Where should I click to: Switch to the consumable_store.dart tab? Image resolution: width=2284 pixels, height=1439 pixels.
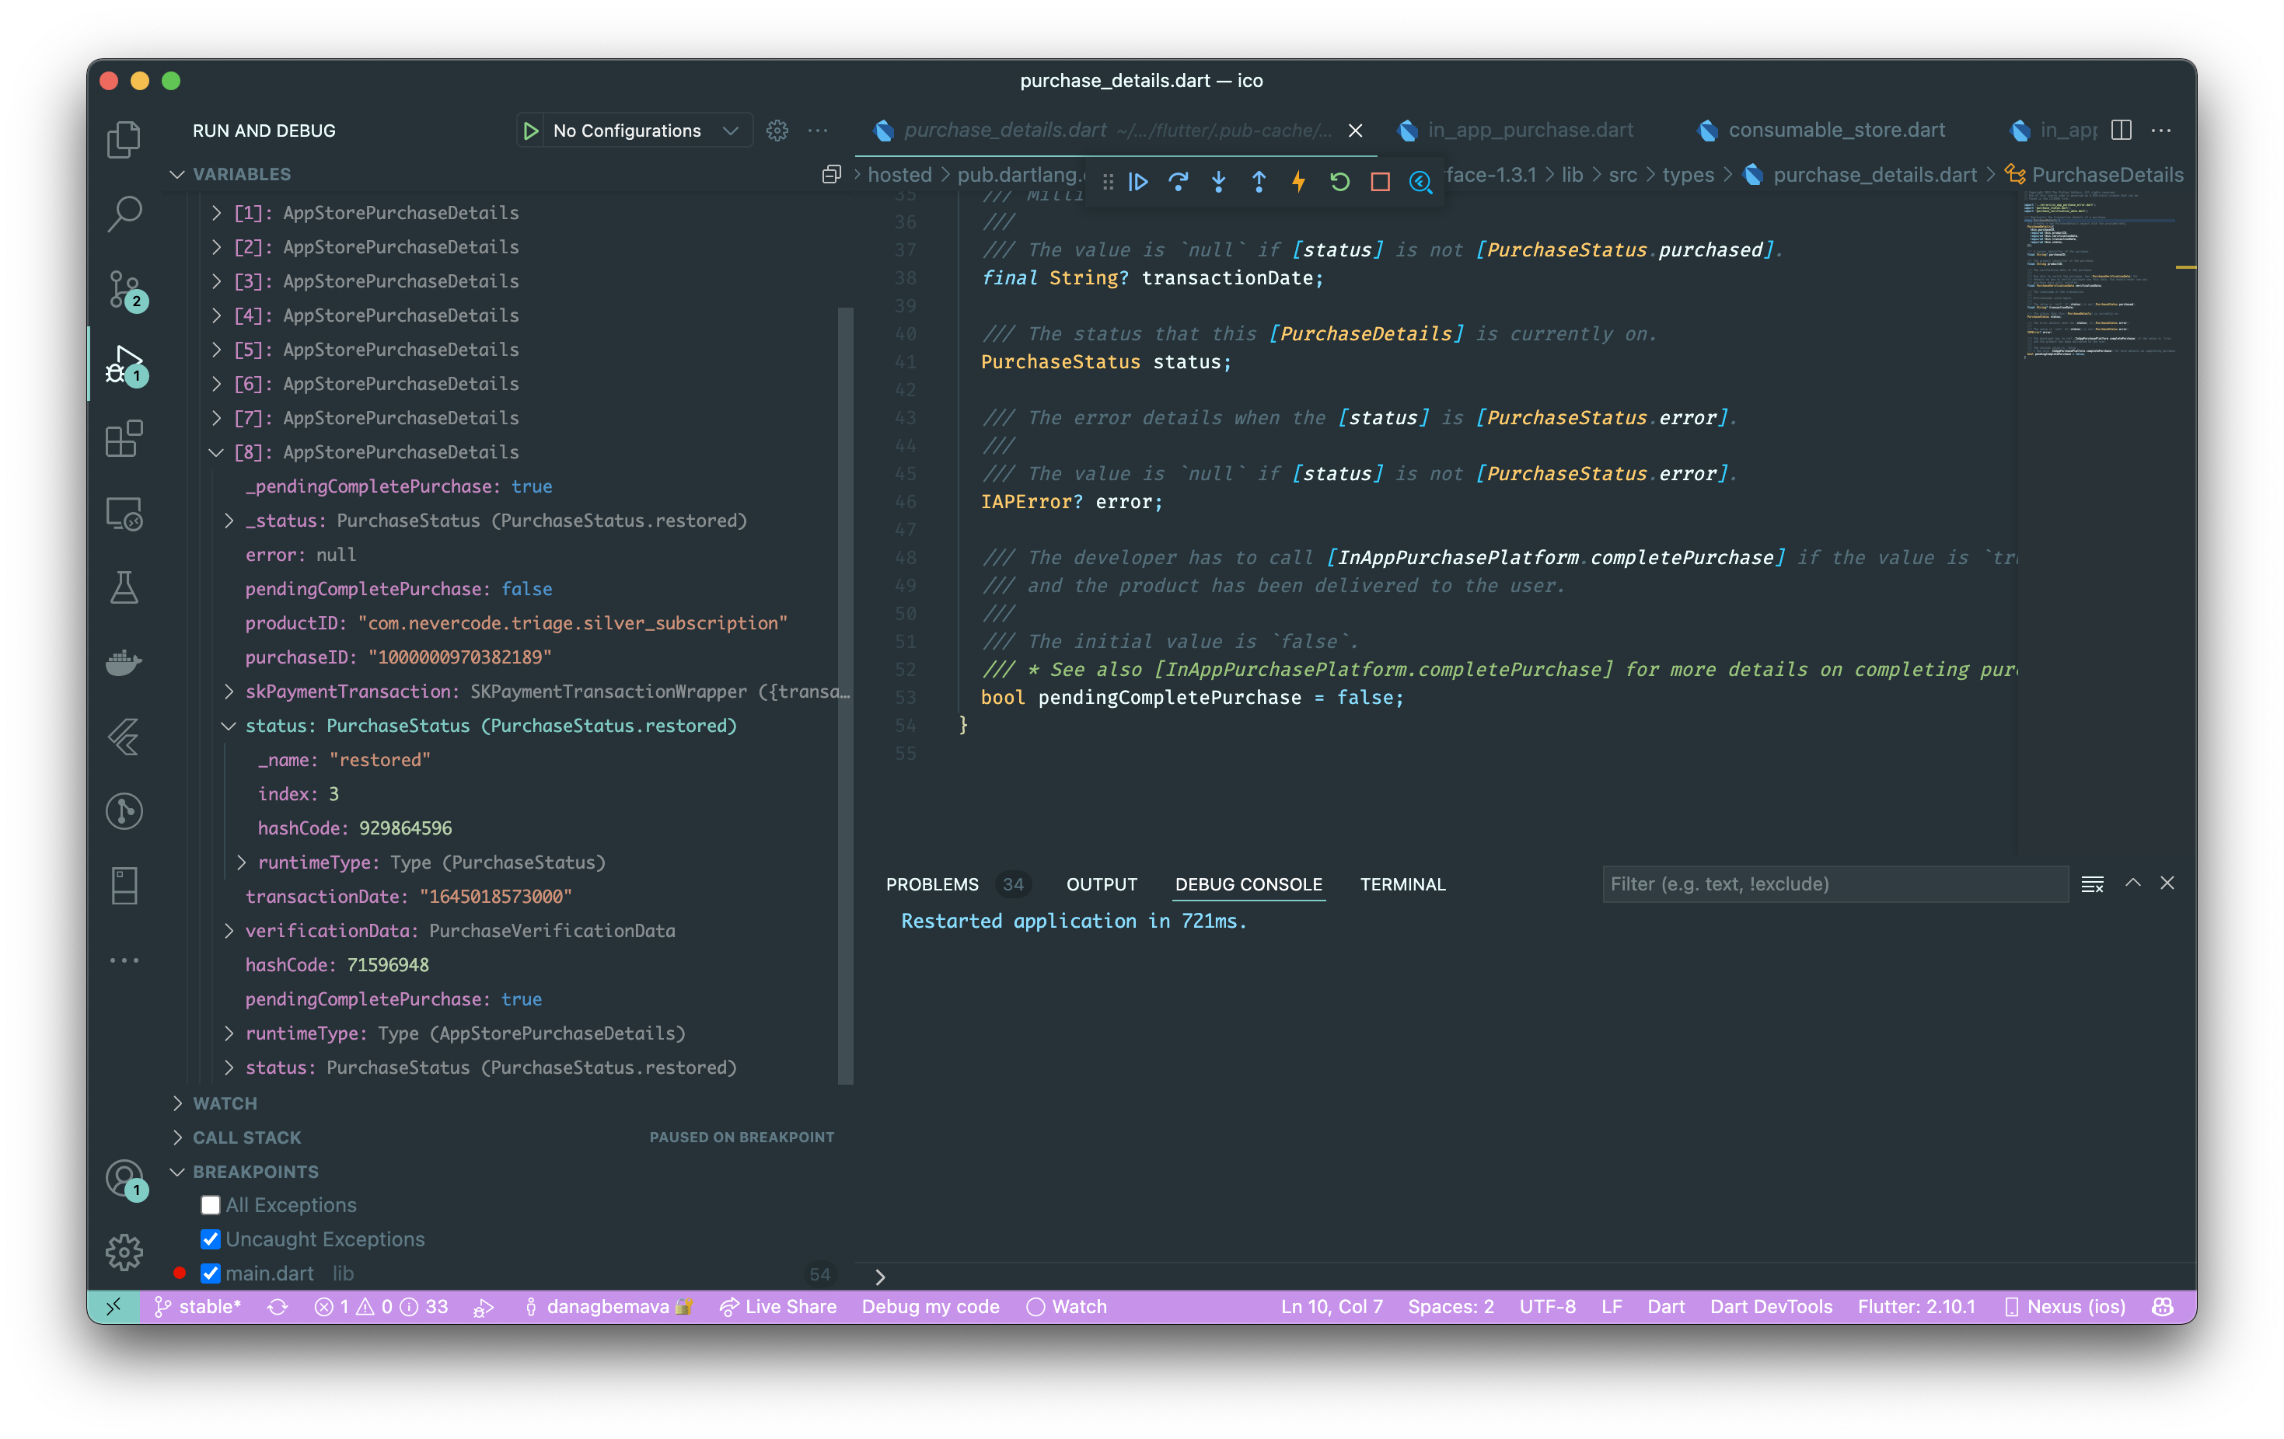[x=1832, y=130]
